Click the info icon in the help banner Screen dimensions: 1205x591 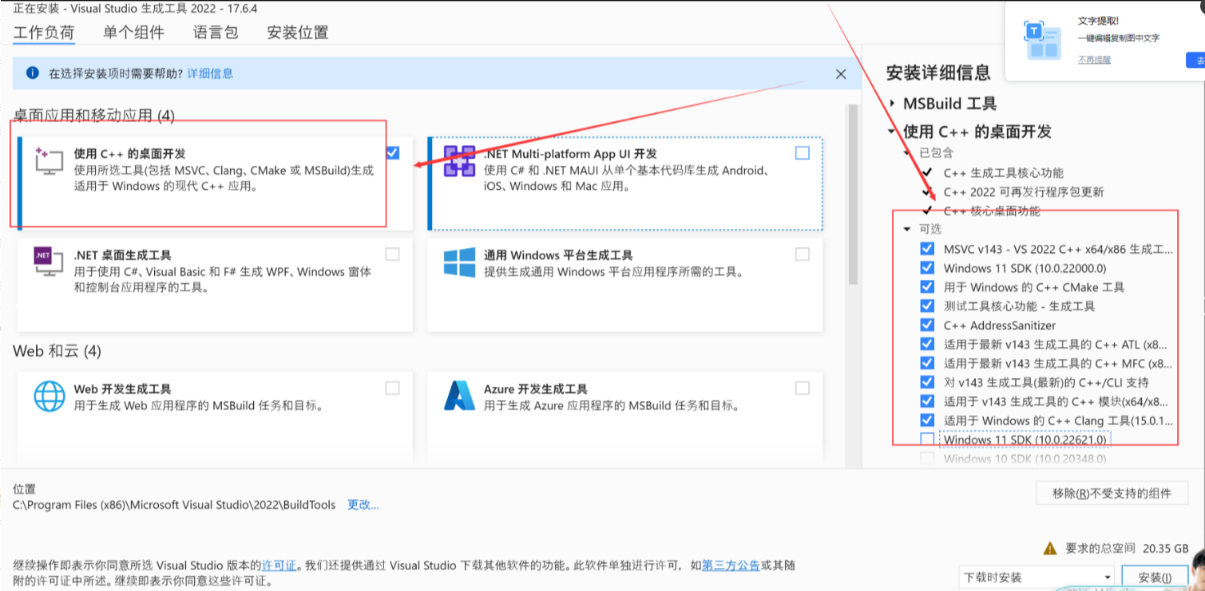(x=33, y=73)
